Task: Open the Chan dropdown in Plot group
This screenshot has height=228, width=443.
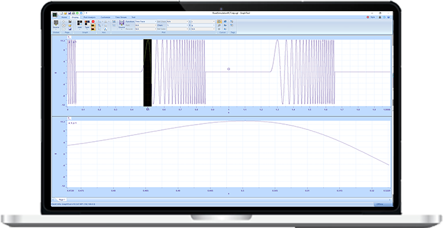Action: point(177,25)
